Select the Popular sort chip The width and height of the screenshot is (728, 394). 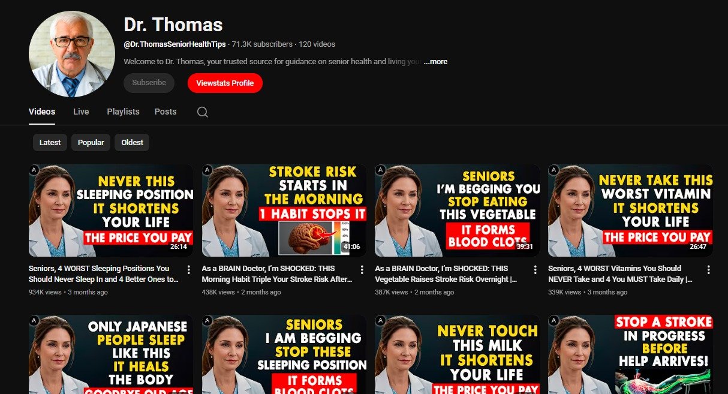coord(91,142)
